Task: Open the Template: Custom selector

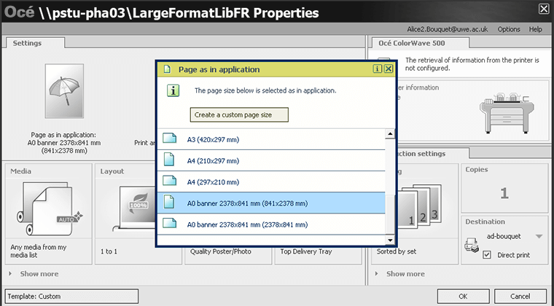Action: point(71,297)
